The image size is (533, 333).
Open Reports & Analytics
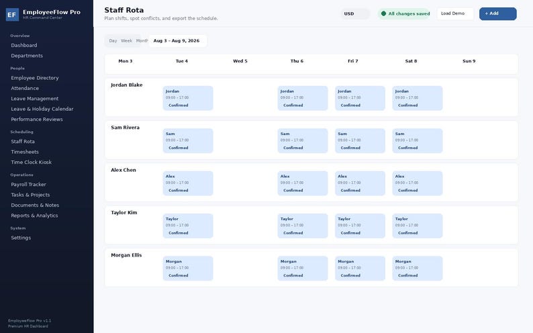(x=34, y=216)
